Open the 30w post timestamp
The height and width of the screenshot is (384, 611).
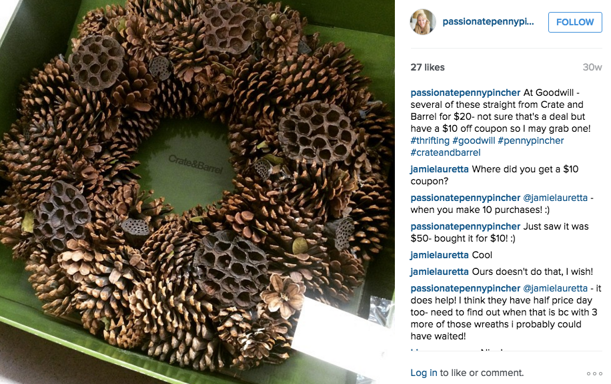(592, 67)
